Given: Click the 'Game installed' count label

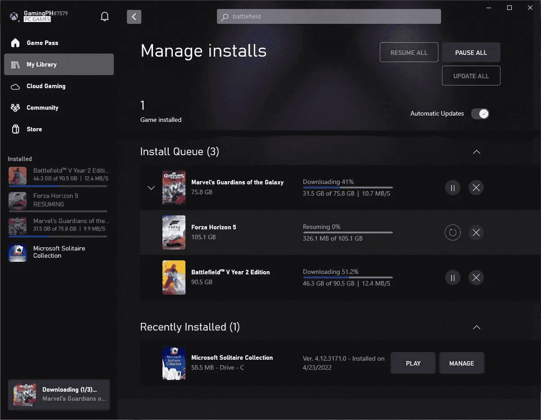Looking at the screenshot, I should (161, 120).
